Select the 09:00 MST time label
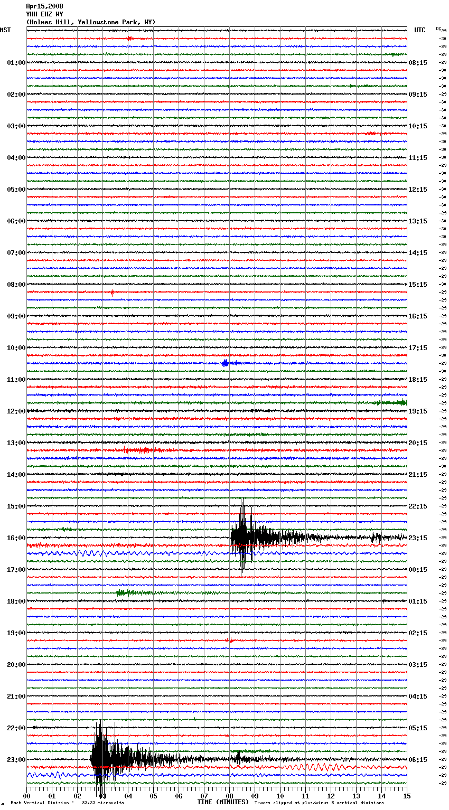This screenshot has width=449, height=810. pyautogui.click(x=16, y=316)
